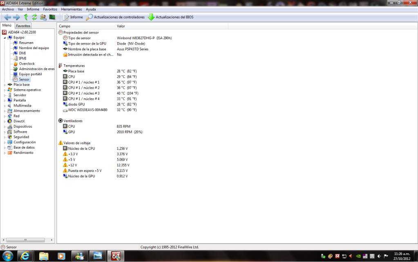Image resolution: width=418 pixels, height=262 pixels.
Task: Select Nombre del equipo in the tree
Action: (34, 48)
